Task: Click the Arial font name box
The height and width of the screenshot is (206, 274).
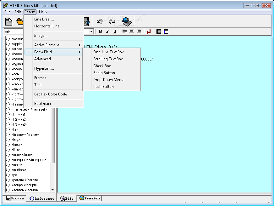Action: coord(14,32)
